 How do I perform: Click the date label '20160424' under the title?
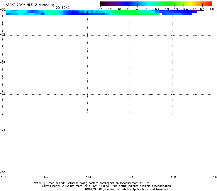click(x=64, y=8)
